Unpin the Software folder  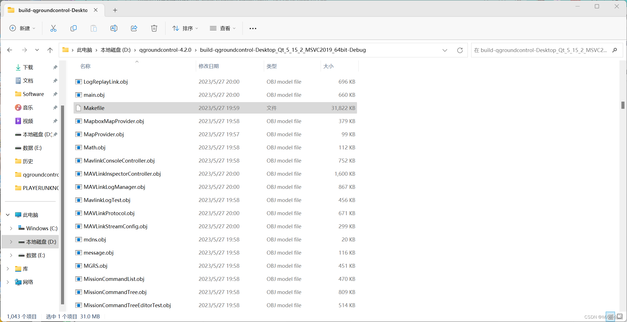55,94
